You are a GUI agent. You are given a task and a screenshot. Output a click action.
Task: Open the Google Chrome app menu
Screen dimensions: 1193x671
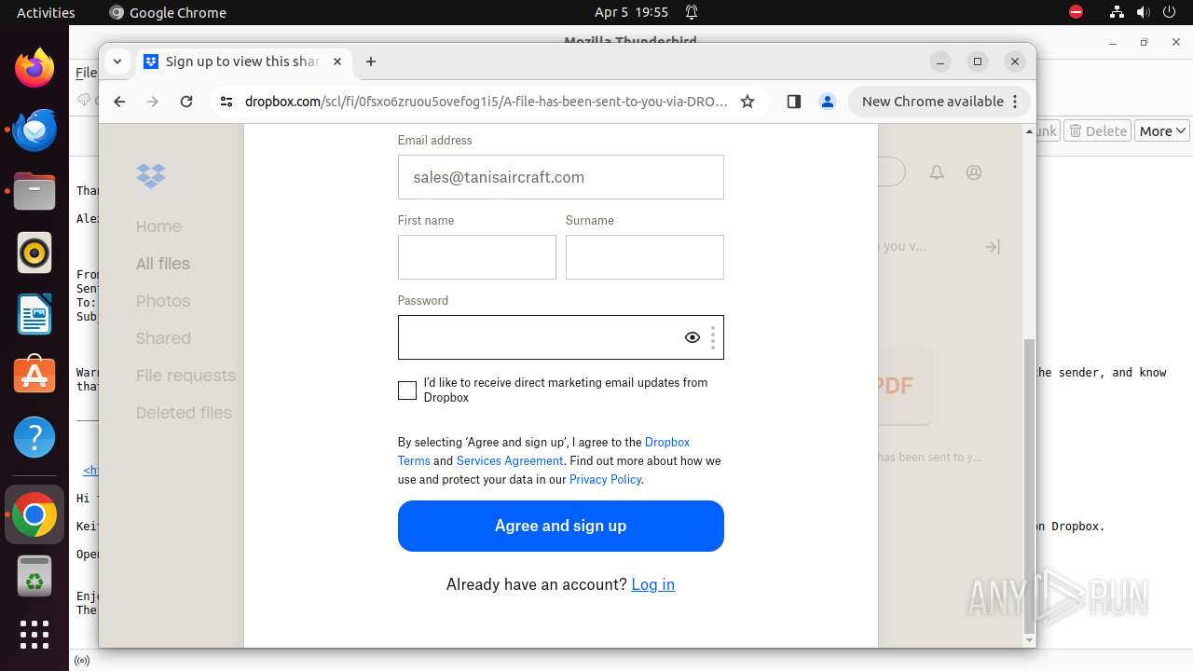coord(168,12)
